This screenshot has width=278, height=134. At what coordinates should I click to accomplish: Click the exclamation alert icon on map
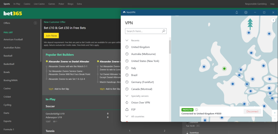pyautogui.click(x=273, y=20)
